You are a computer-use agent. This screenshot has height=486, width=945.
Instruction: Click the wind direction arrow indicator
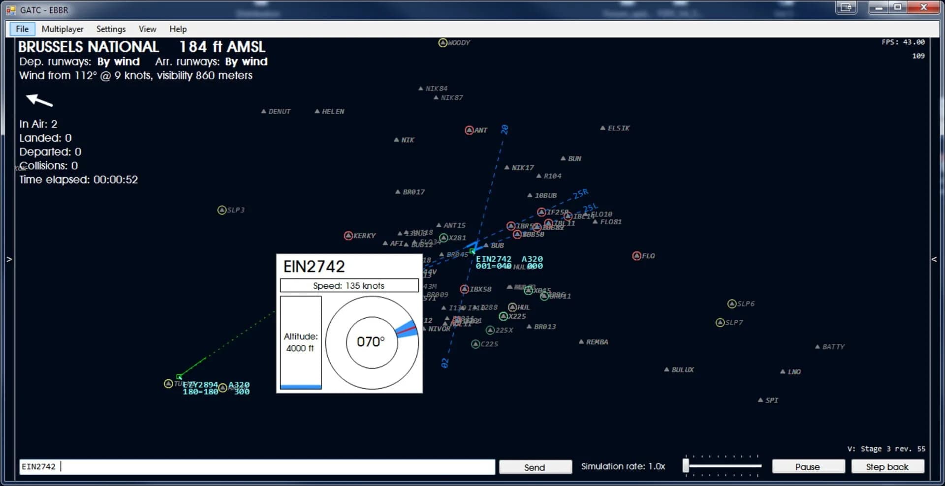coord(38,101)
